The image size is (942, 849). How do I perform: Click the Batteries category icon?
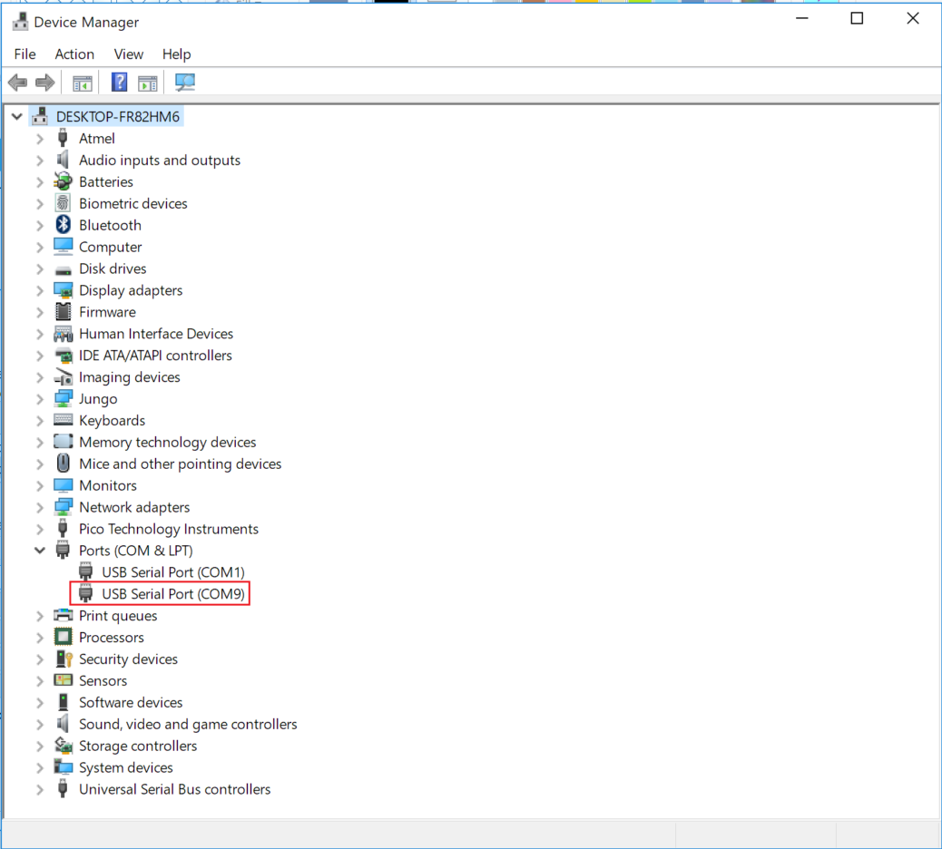pyautogui.click(x=63, y=181)
